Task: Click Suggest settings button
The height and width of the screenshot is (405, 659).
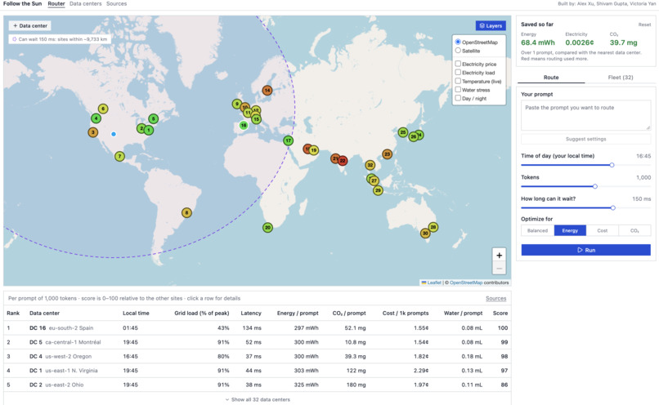Action: point(586,139)
